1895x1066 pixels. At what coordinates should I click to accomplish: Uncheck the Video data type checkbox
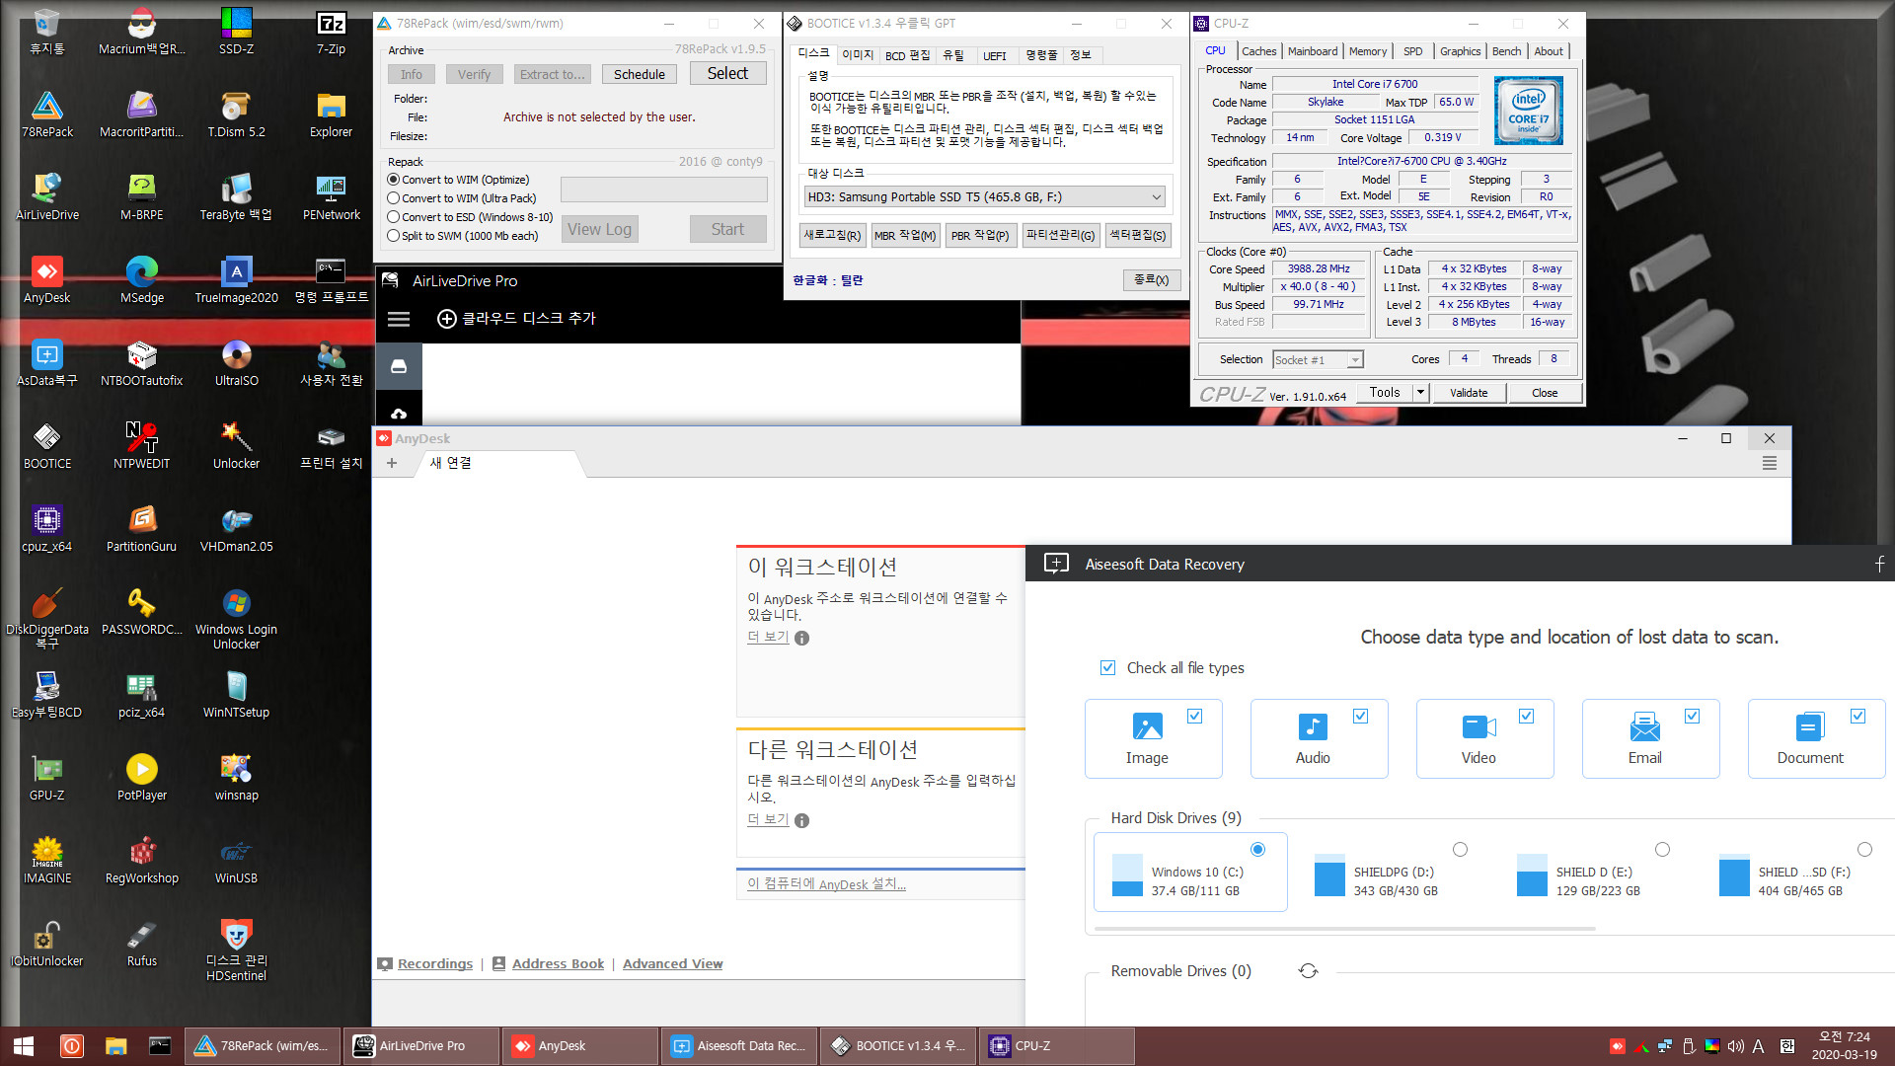pos(1526,717)
